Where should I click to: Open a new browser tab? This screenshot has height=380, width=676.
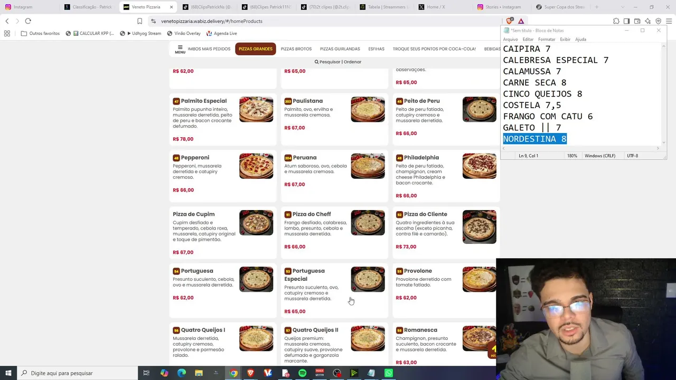[597, 7]
